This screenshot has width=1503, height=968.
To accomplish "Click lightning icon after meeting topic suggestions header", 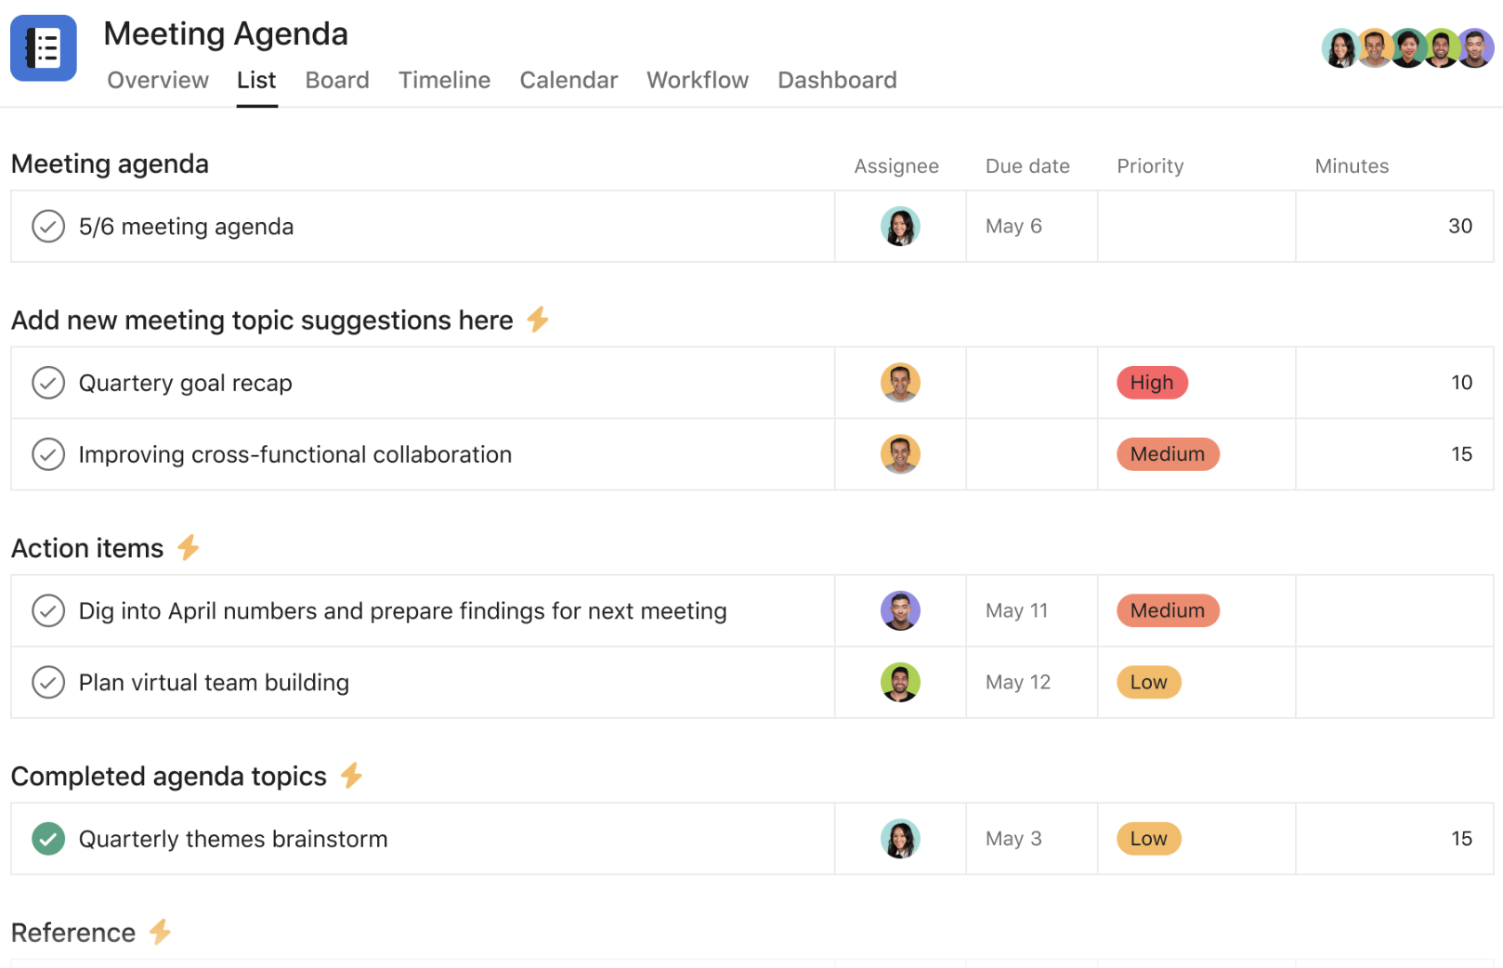I will click(x=538, y=319).
